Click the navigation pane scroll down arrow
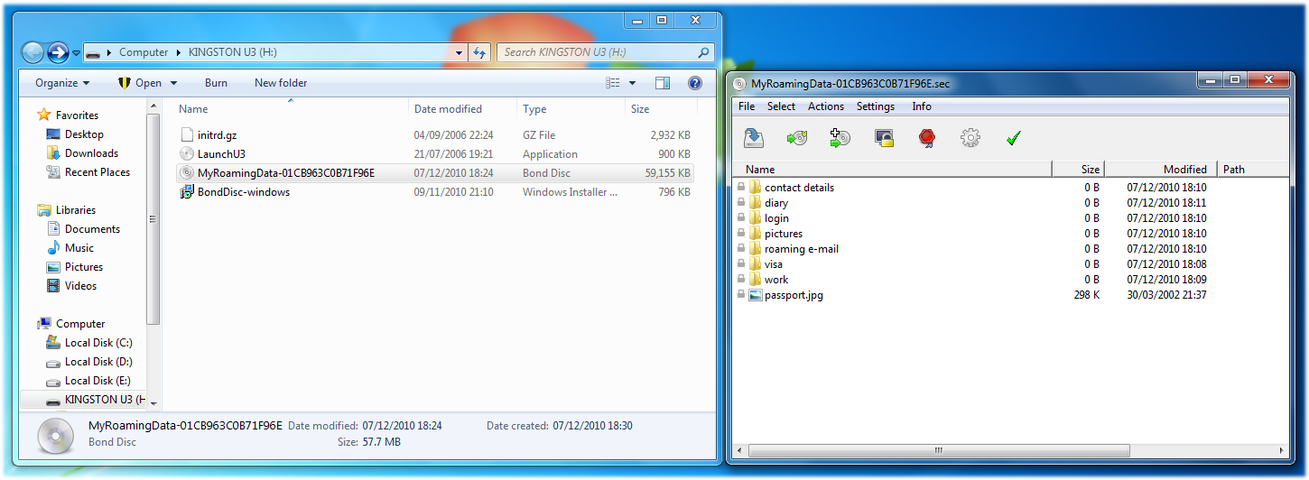This screenshot has height=480, width=1309. (x=153, y=402)
